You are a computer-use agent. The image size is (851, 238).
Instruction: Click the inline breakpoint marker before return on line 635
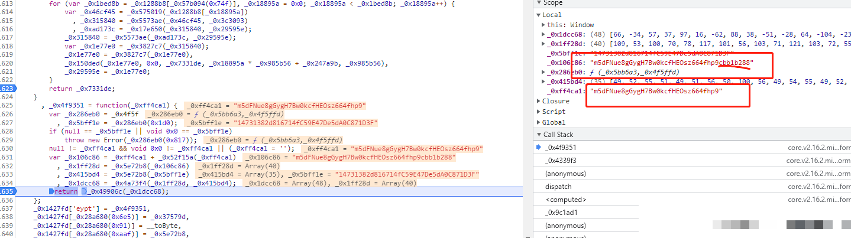[51, 191]
